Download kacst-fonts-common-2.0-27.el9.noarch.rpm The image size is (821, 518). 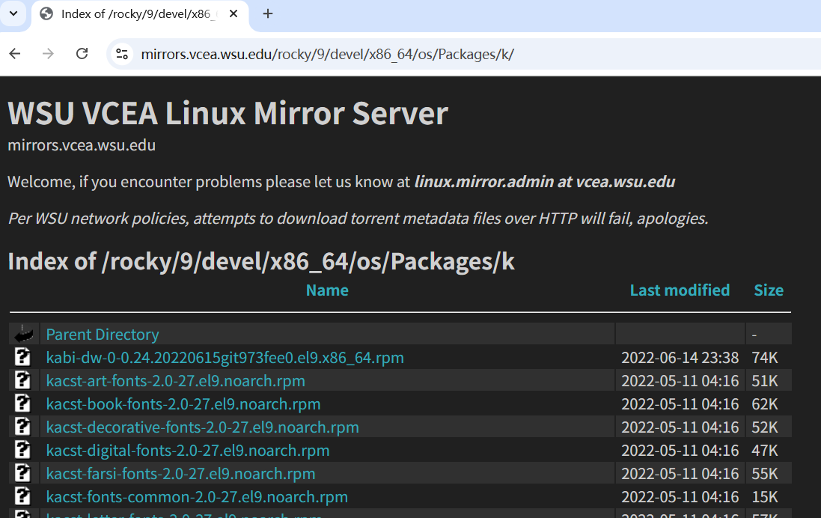point(197,496)
